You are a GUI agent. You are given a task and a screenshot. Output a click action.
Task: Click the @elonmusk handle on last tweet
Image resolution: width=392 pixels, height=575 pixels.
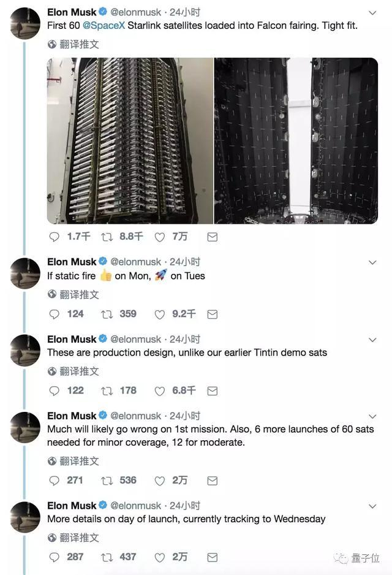pos(137,506)
